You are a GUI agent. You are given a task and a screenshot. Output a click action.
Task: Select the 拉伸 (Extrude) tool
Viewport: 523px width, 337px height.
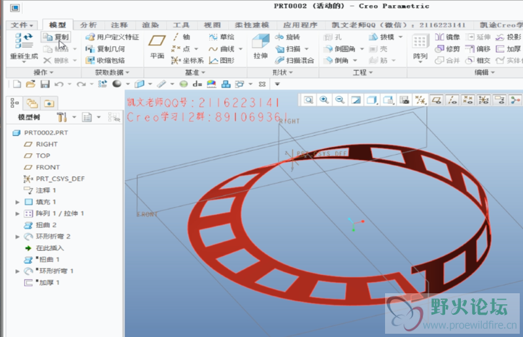tap(260, 46)
